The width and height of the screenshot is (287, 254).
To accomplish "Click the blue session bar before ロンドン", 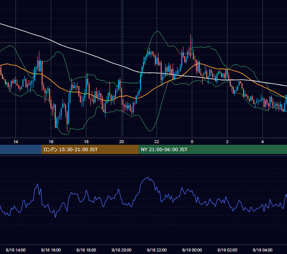I will 21,149.
